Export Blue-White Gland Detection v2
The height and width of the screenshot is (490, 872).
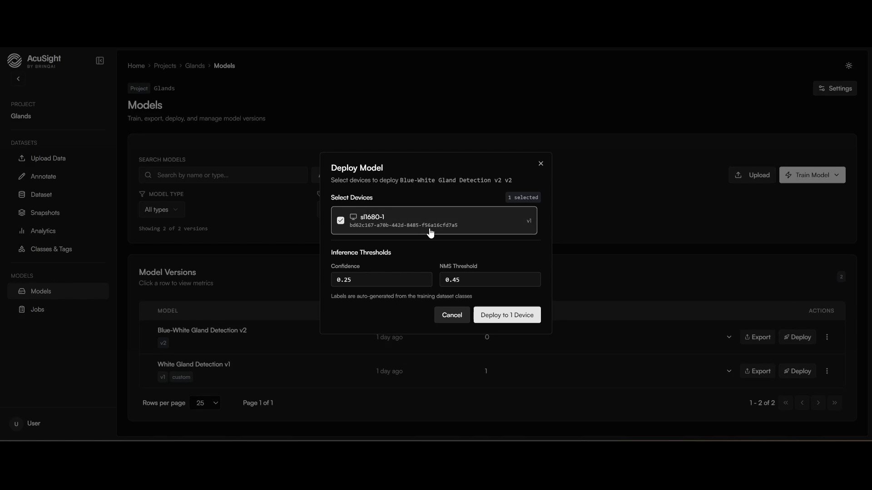point(757,337)
